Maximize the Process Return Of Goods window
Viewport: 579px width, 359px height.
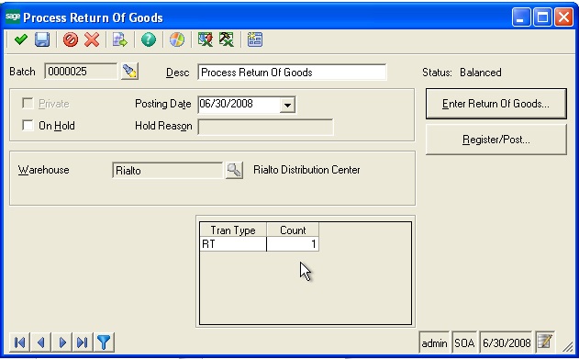point(542,17)
